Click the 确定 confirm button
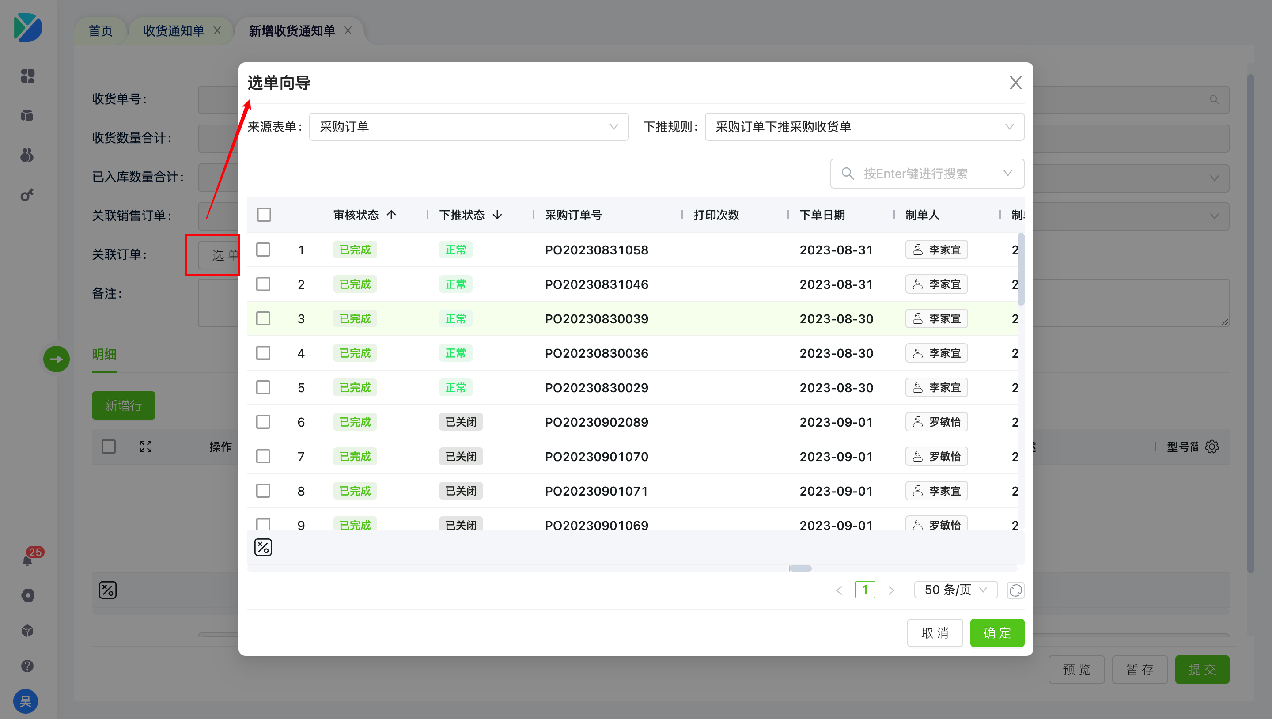 coord(996,633)
